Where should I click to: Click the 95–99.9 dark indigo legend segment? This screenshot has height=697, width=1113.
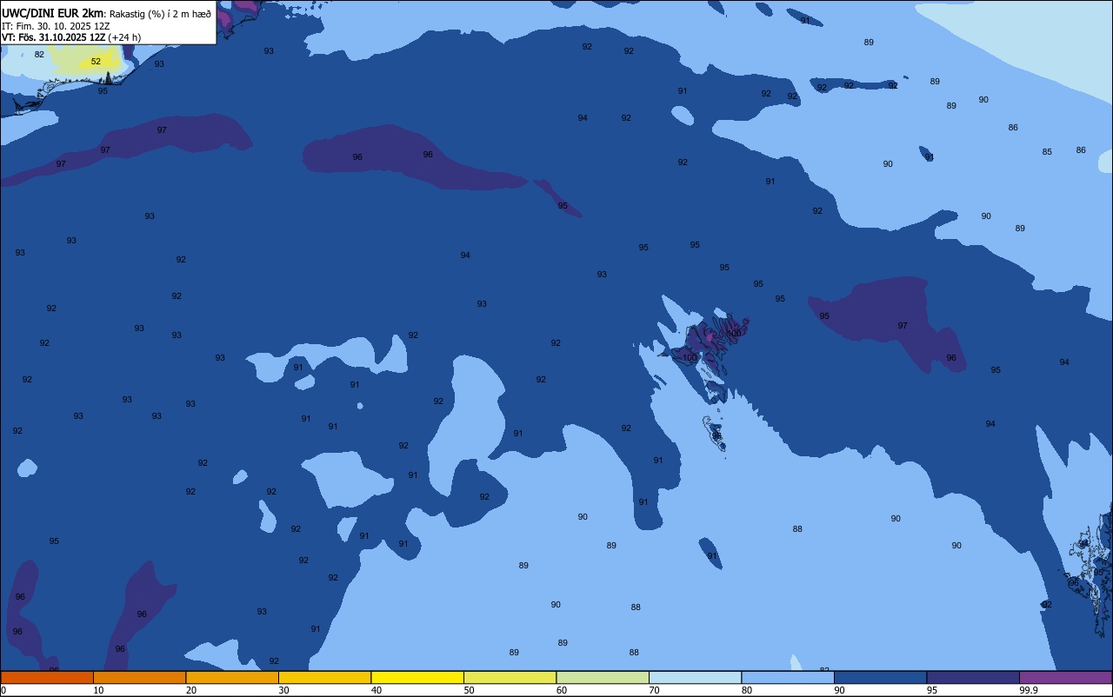click(973, 677)
